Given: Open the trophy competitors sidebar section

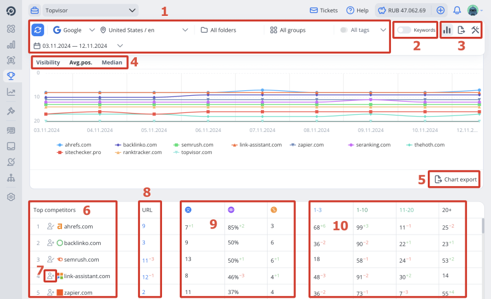Looking at the screenshot, I should click(x=11, y=76).
